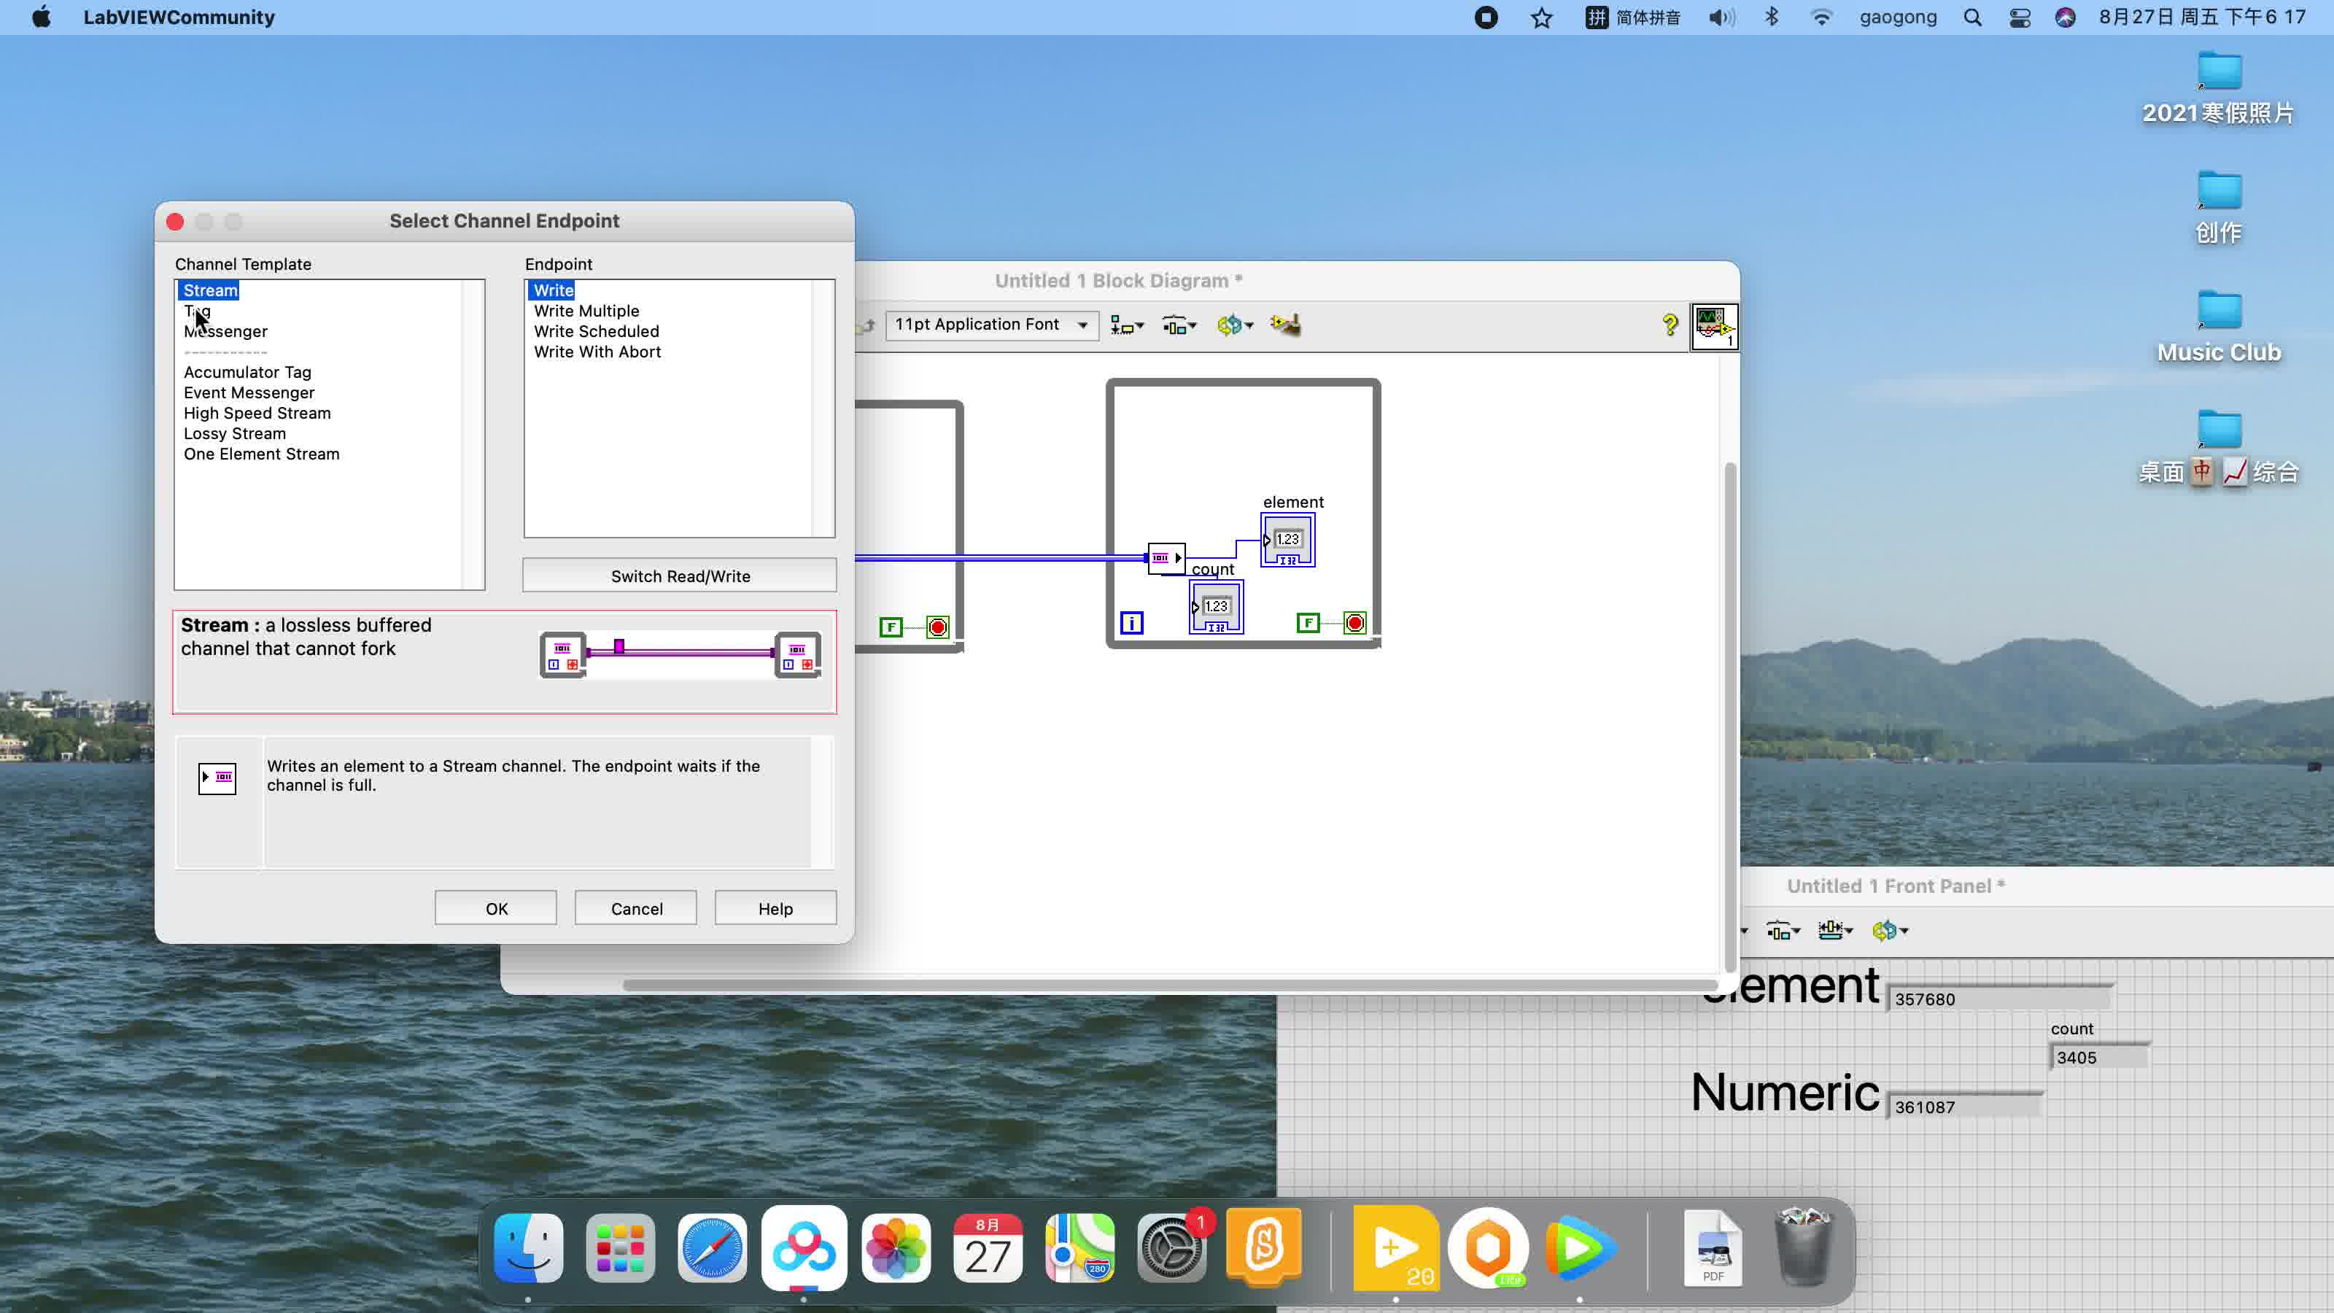Select High Speed Stream in Channel Template list

coord(257,412)
